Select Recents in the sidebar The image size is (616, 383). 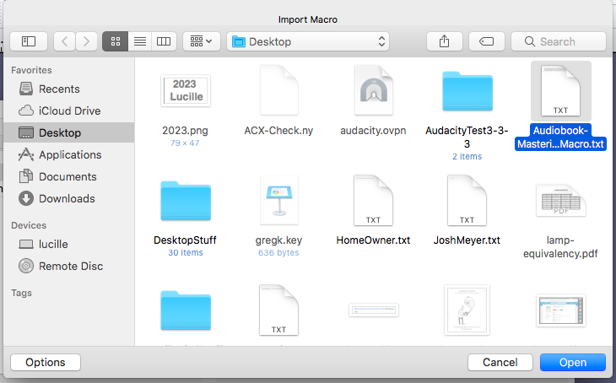pyautogui.click(x=59, y=89)
